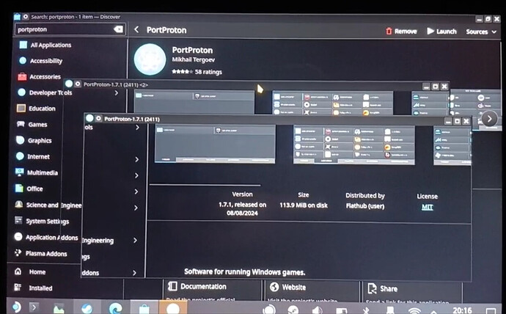Click 'Flathub (user)' distributor text

[365, 206]
